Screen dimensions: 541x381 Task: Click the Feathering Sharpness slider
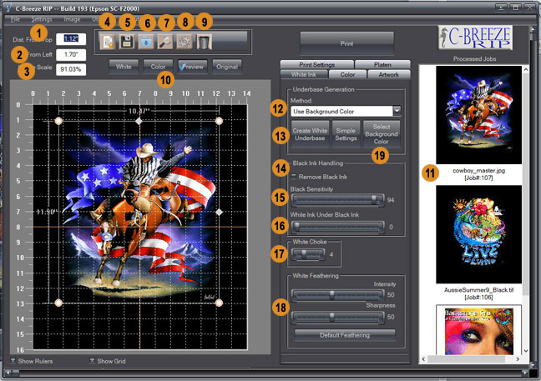pos(337,317)
